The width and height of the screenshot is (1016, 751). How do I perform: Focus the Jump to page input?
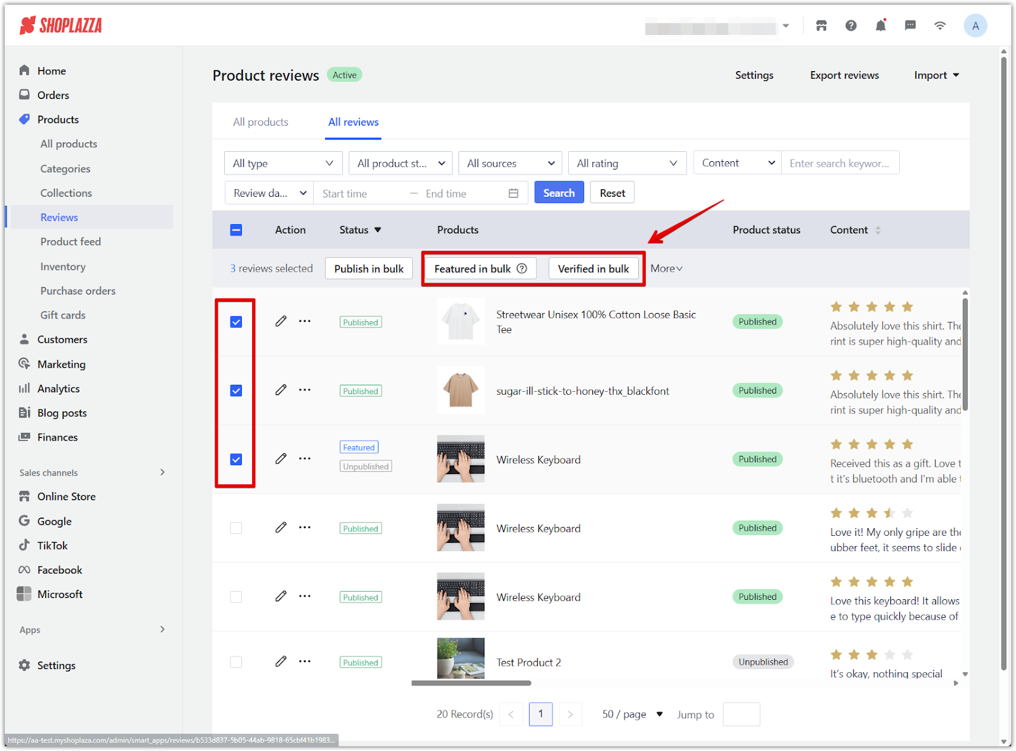tap(742, 714)
